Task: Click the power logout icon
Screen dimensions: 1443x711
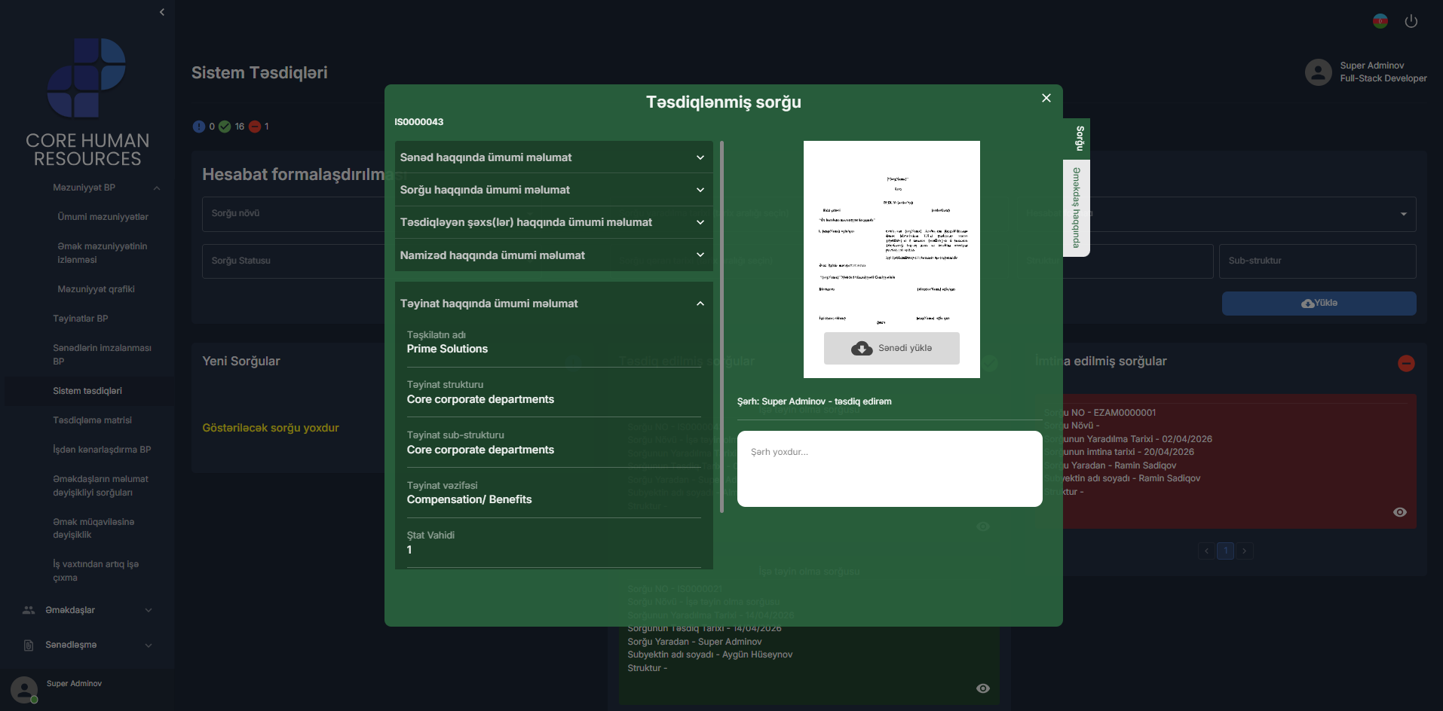Action: (1411, 21)
